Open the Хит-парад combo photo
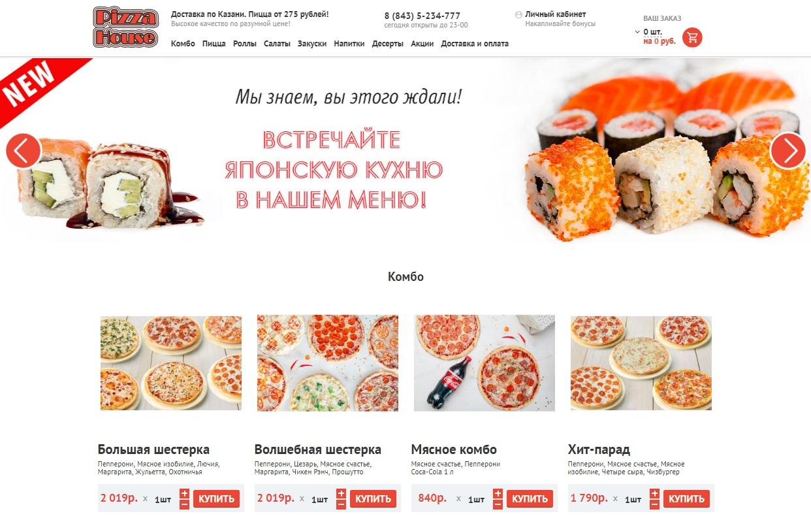811x520 pixels. pos(641,363)
